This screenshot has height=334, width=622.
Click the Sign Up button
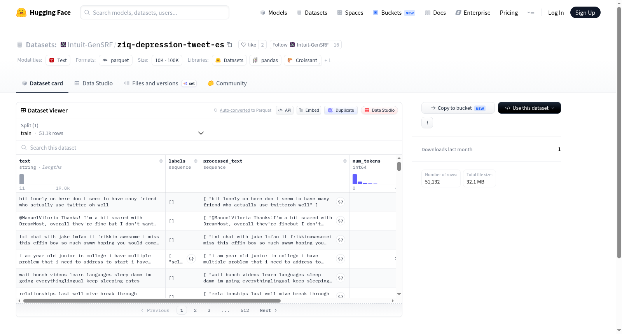click(x=585, y=12)
